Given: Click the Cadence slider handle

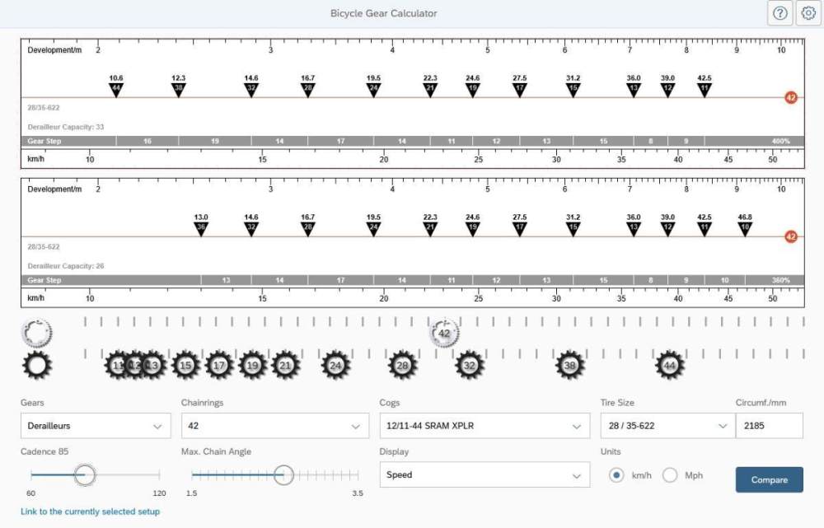Looking at the screenshot, I should [x=85, y=475].
